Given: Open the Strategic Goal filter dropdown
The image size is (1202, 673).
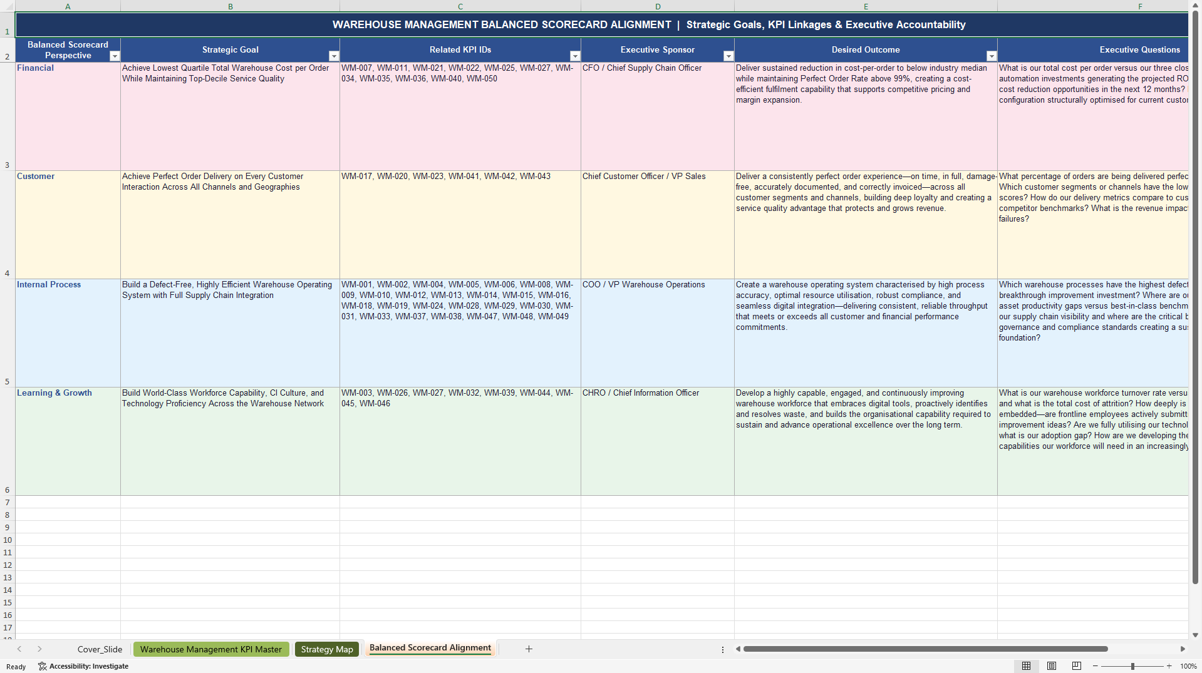Looking at the screenshot, I should pos(334,56).
